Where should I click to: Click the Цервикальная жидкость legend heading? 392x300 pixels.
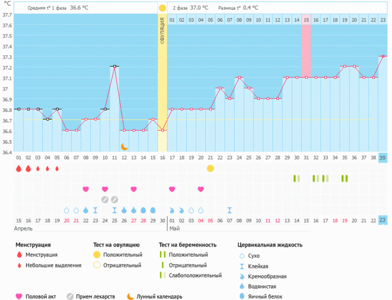(269, 245)
